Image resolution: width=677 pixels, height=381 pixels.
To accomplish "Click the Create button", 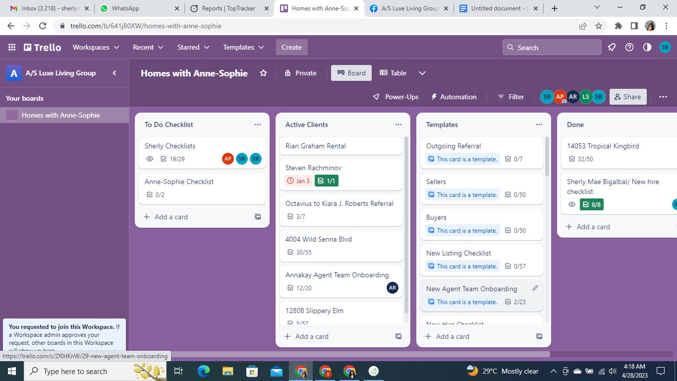I will 291,47.
